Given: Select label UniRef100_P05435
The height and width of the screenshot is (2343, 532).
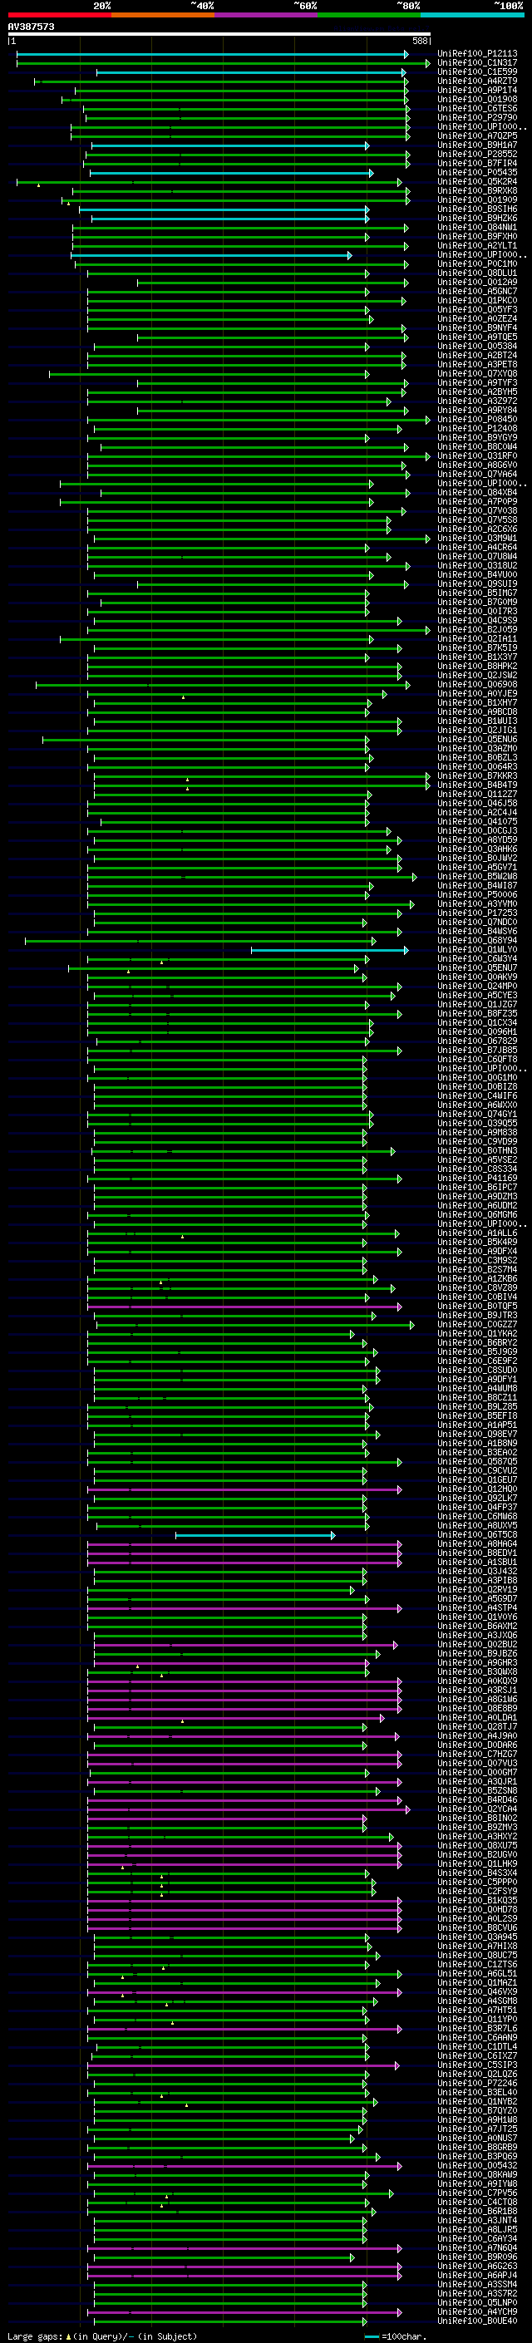Looking at the screenshot, I should [477, 172].
